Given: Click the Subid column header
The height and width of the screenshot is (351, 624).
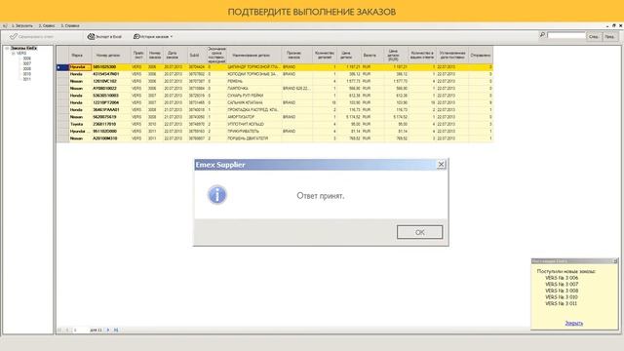Looking at the screenshot, I should click(x=197, y=56).
